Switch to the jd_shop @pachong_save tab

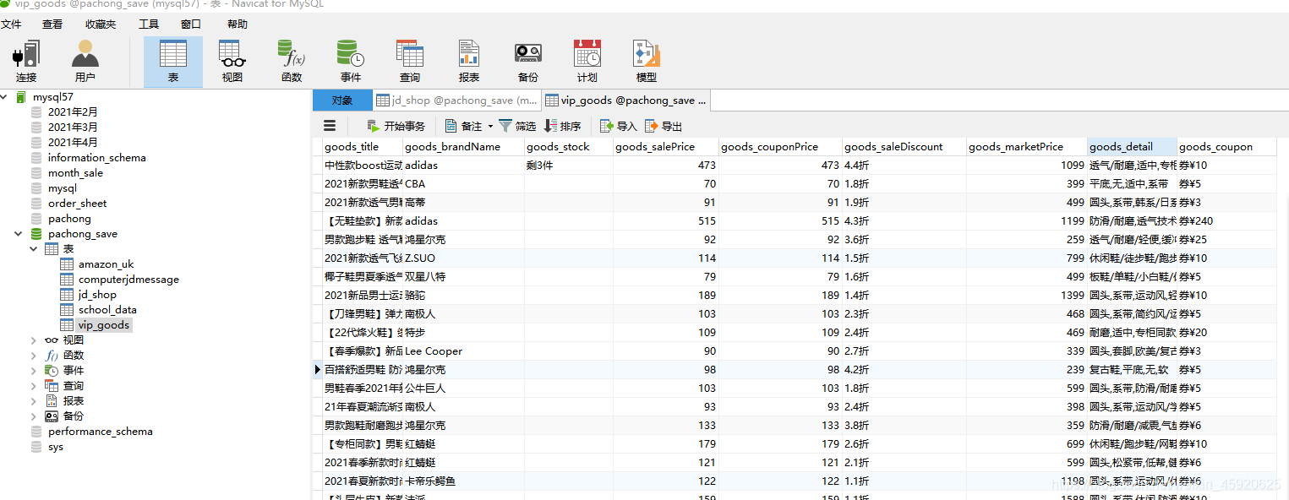pyautogui.click(x=456, y=100)
